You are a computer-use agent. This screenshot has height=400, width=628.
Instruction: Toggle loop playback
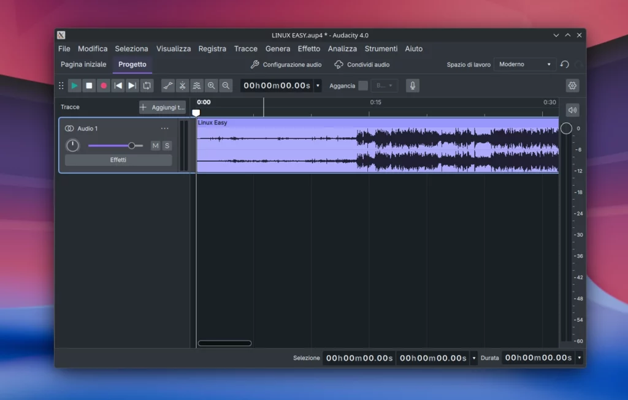147,86
